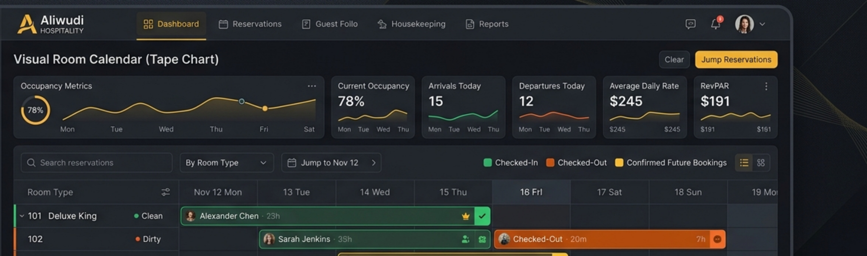The image size is (867, 256).
Task: Switch to the grid view
Action: (761, 163)
